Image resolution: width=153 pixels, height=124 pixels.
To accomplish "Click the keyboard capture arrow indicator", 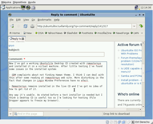I will (x=133, y=122).
